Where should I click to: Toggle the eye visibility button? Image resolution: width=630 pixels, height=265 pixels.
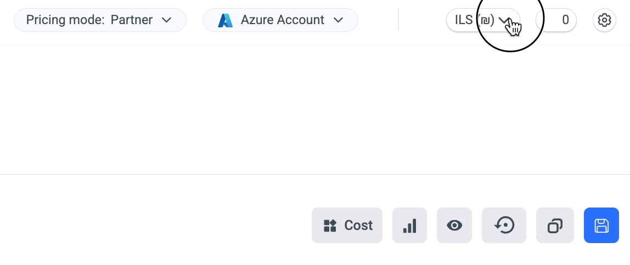pyautogui.click(x=454, y=226)
